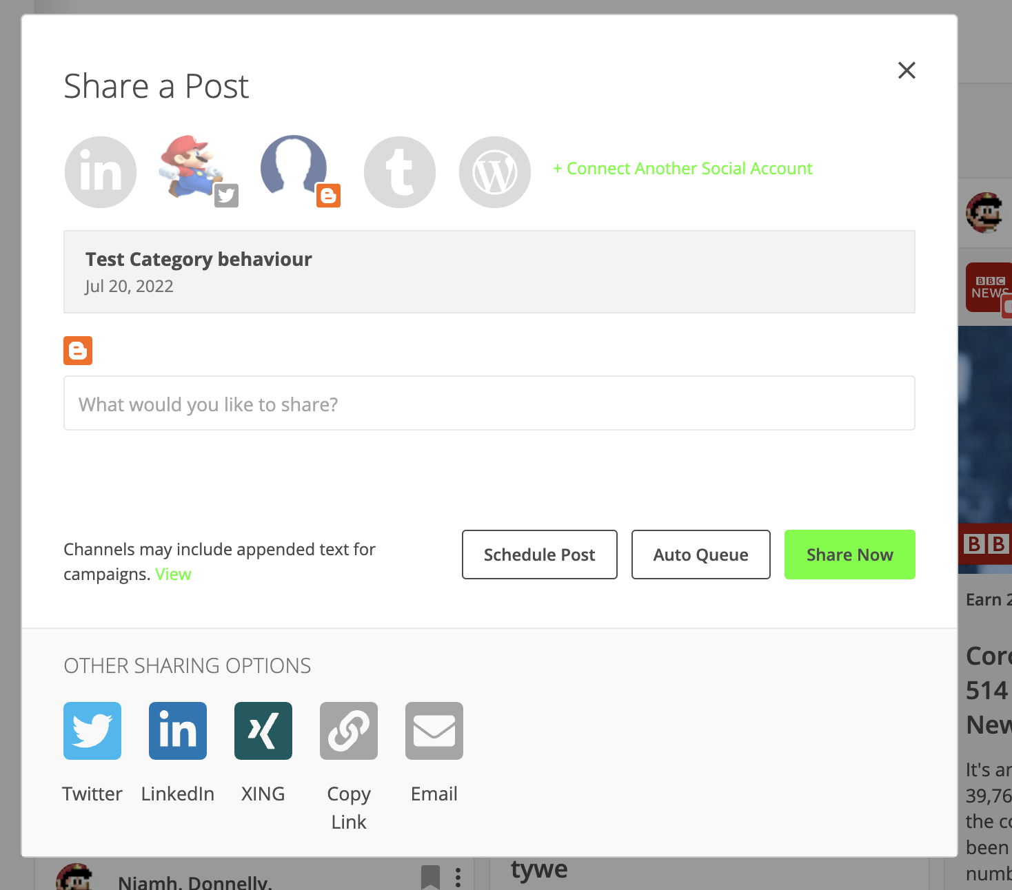Click the Mario avatar in background sidebar
This screenshot has height=890, width=1012.
pyautogui.click(x=984, y=213)
